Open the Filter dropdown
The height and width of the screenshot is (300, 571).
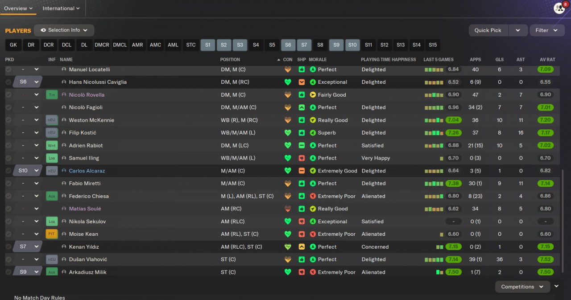coord(546,30)
